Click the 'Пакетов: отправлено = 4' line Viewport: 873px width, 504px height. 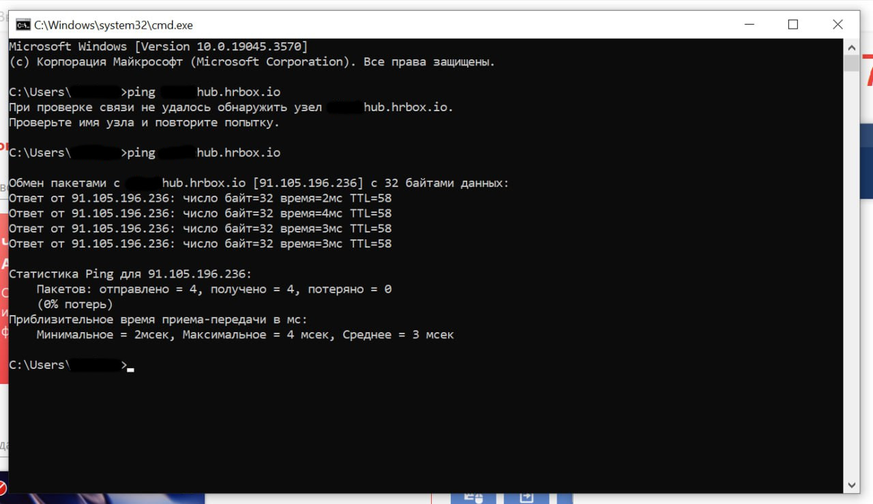click(x=213, y=289)
